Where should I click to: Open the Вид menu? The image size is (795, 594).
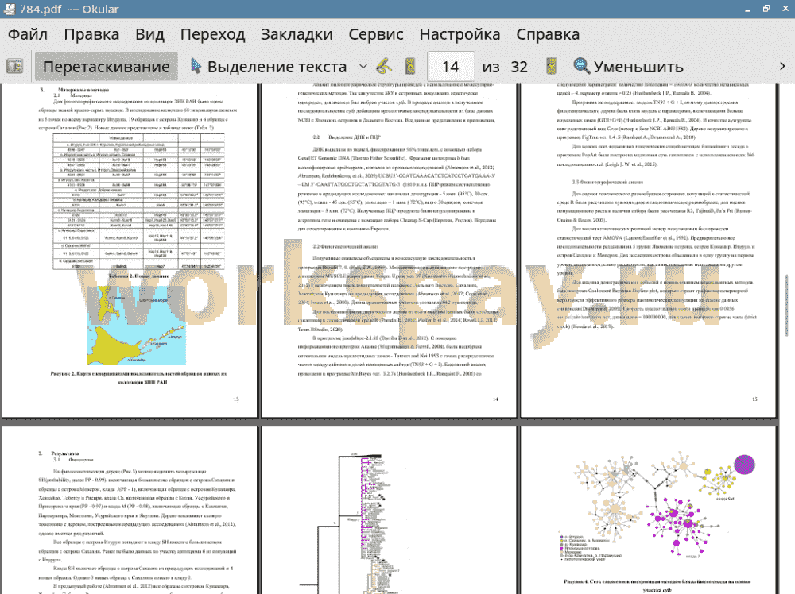coord(149,34)
